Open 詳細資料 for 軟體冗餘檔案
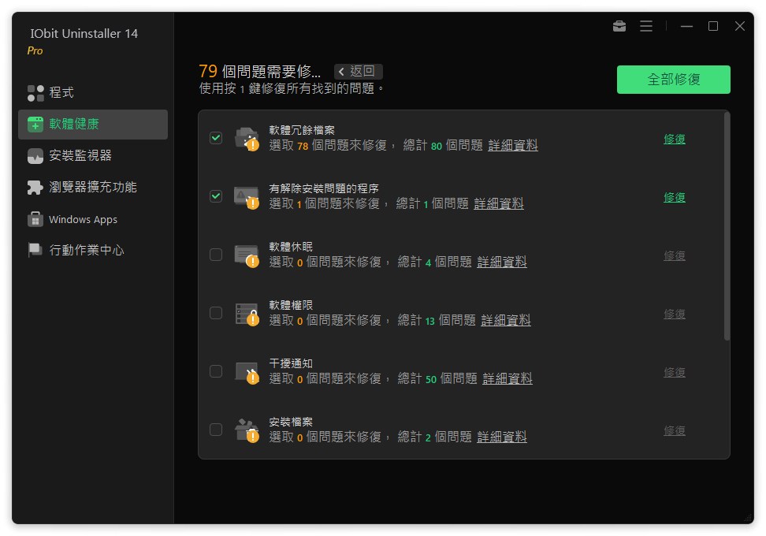Screen dimensions: 766x536 (512, 146)
